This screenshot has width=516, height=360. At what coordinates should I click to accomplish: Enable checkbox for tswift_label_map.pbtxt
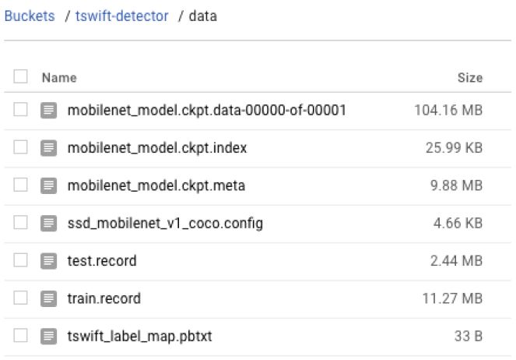(21, 337)
